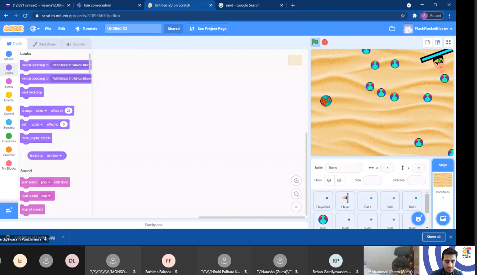
Task: Switch to small stage layout
Action: click(427, 42)
